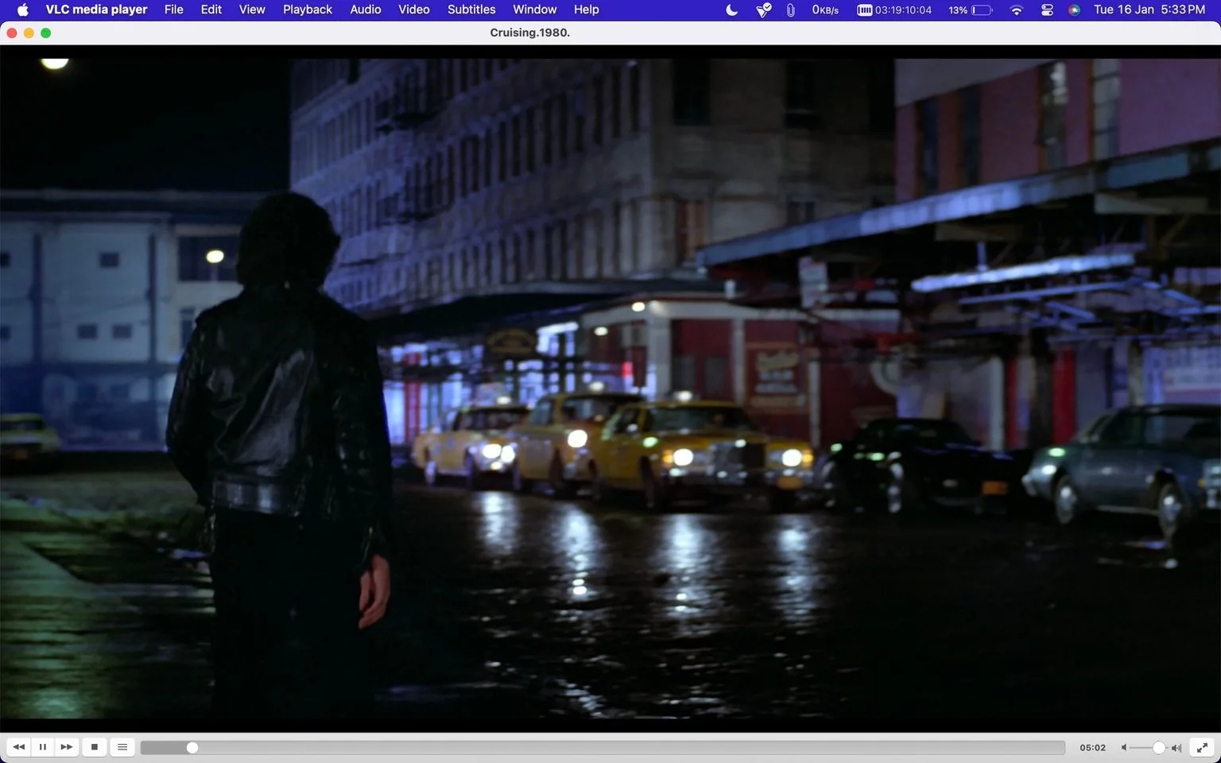Viewport: 1221px width, 763px height.
Task: Click the fast forward button
Action: tap(67, 747)
